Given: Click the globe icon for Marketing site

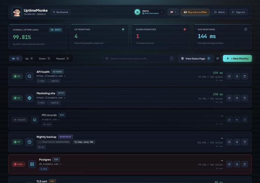Looking at the screenshot, I should (29, 98).
